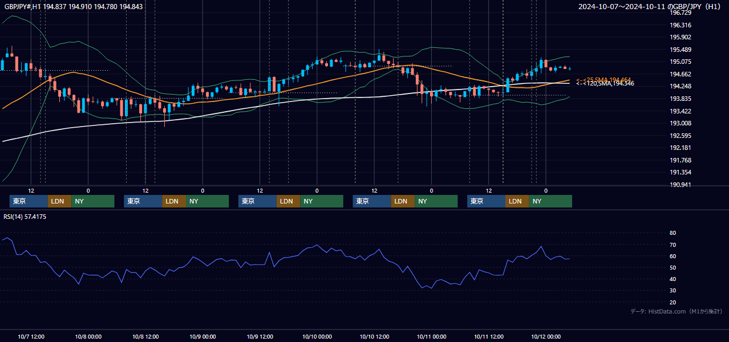Click the 195.489 price axis label
Viewport: 729px width, 342px height.
pyautogui.click(x=681, y=50)
